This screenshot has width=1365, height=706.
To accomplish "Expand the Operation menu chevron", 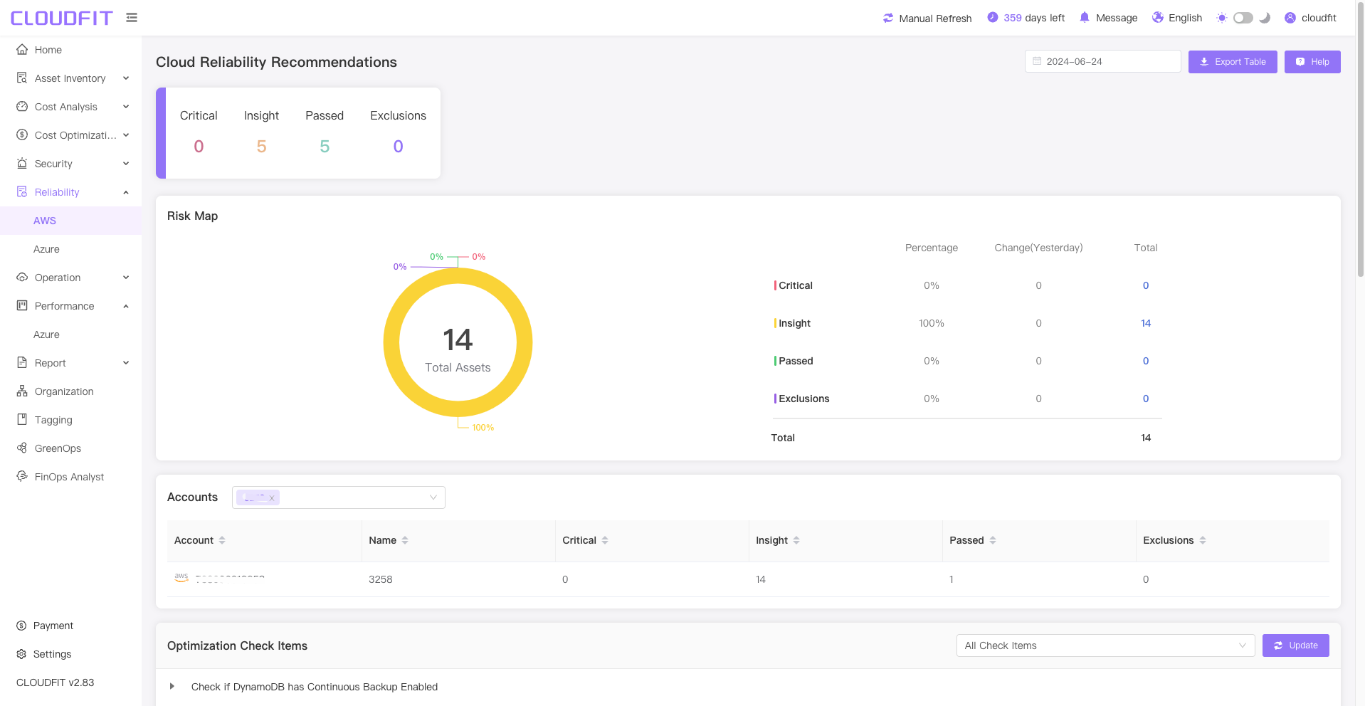I will 126,278.
